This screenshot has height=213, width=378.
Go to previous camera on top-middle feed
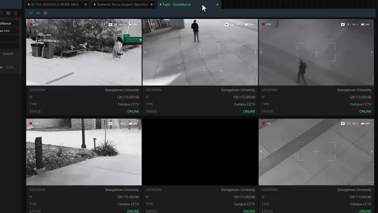click(145, 52)
